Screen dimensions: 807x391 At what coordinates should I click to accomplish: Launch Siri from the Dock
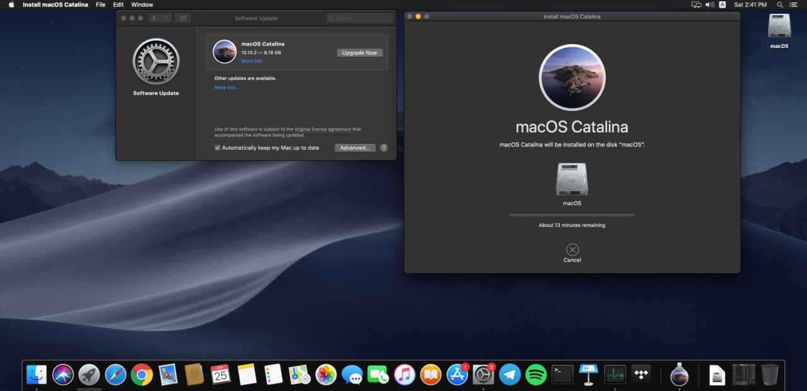[x=63, y=375]
